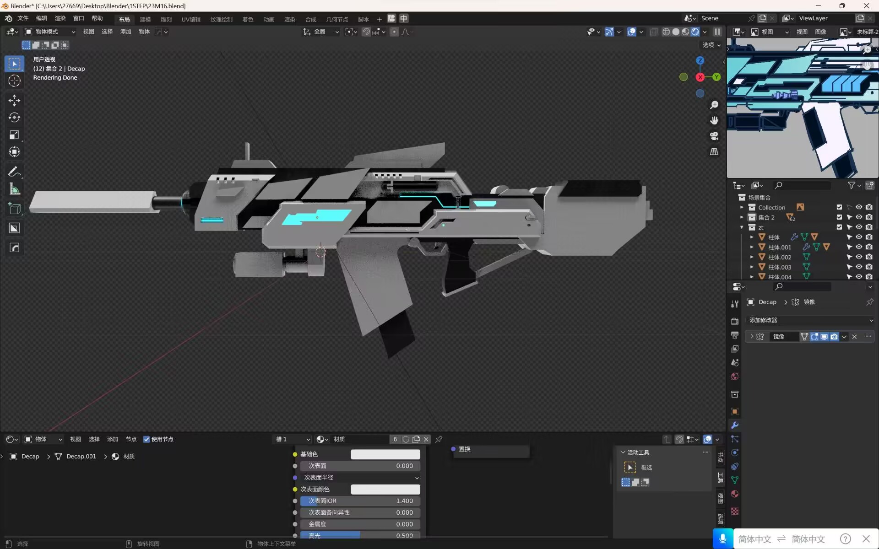Click the 次表面IOR value field
Image resolution: width=879 pixels, height=549 pixels.
[360, 501]
